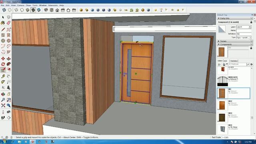Enable Shaded face style

click(x=28, y=10)
